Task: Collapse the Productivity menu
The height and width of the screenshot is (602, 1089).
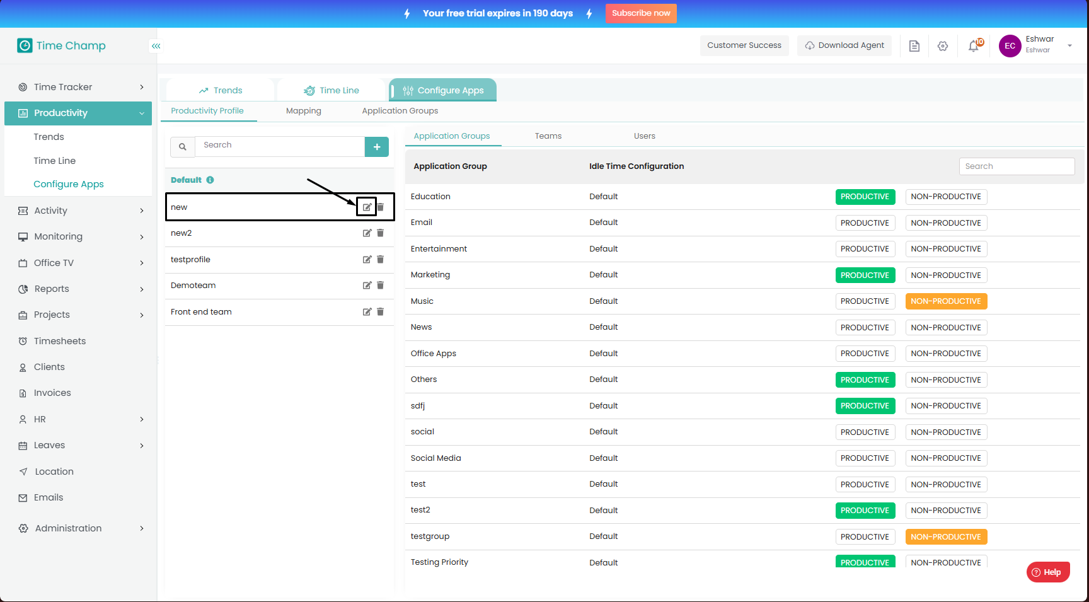Action: click(x=78, y=113)
